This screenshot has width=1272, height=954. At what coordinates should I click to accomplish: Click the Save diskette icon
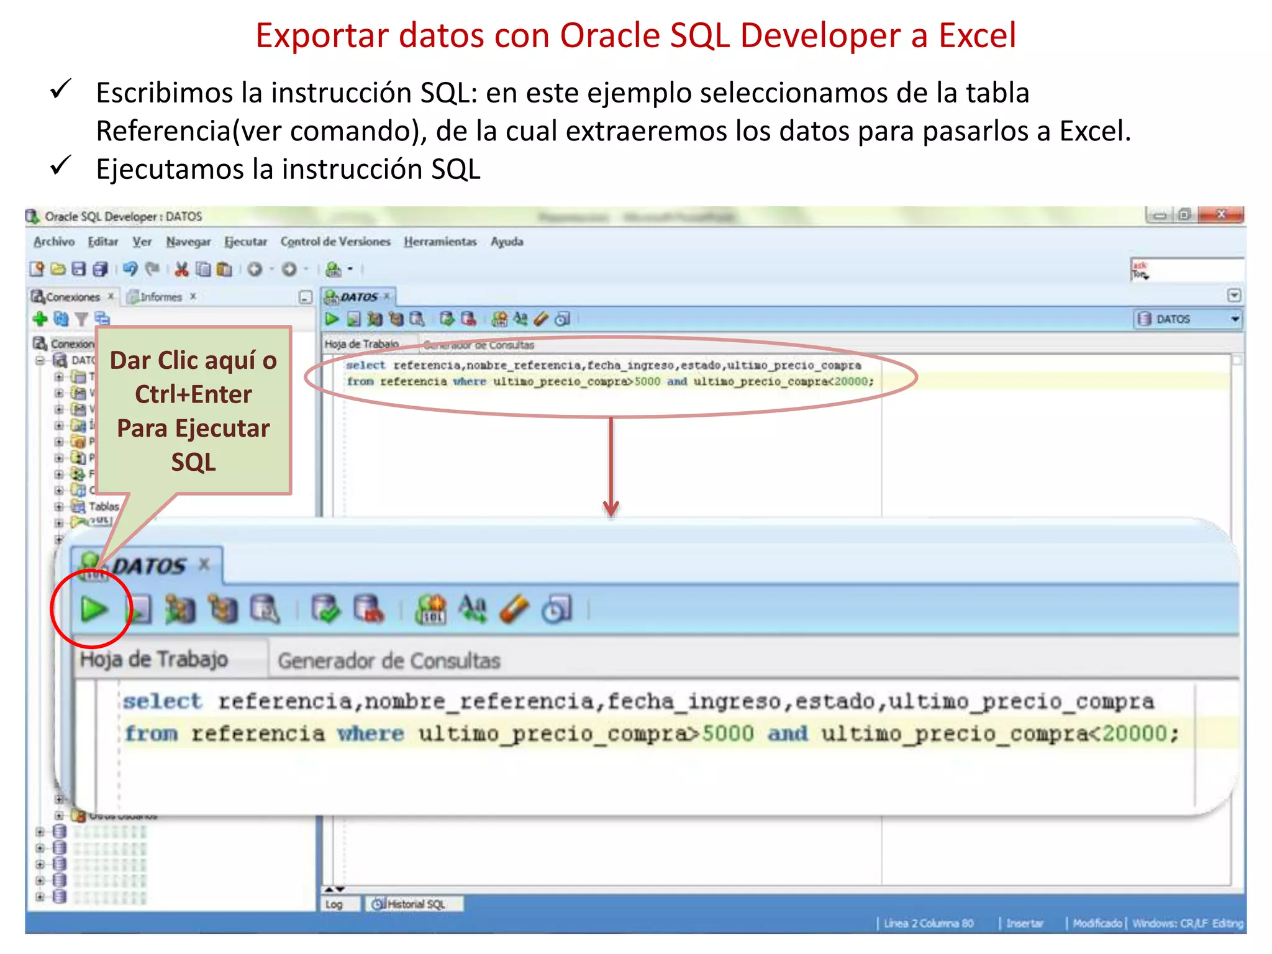tap(78, 269)
